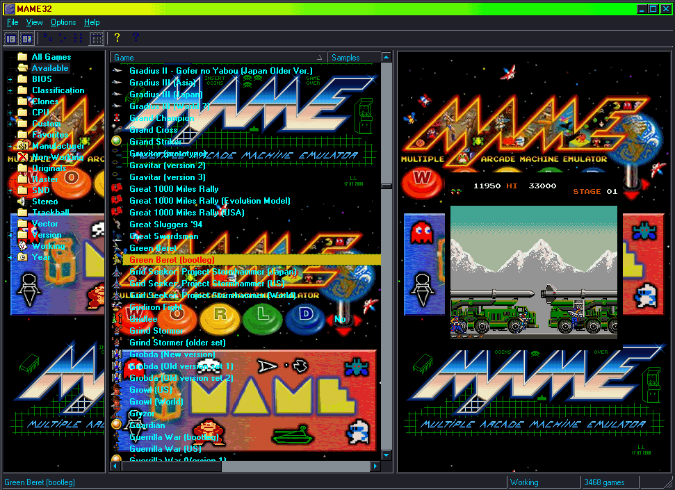Image resolution: width=675 pixels, height=490 pixels.
Task: Select Guerrilla War (US)
Action: (165, 449)
